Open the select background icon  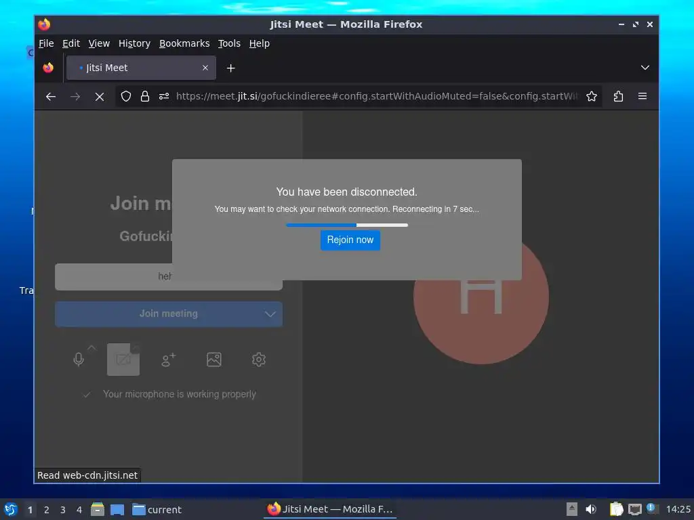[x=213, y=360]
